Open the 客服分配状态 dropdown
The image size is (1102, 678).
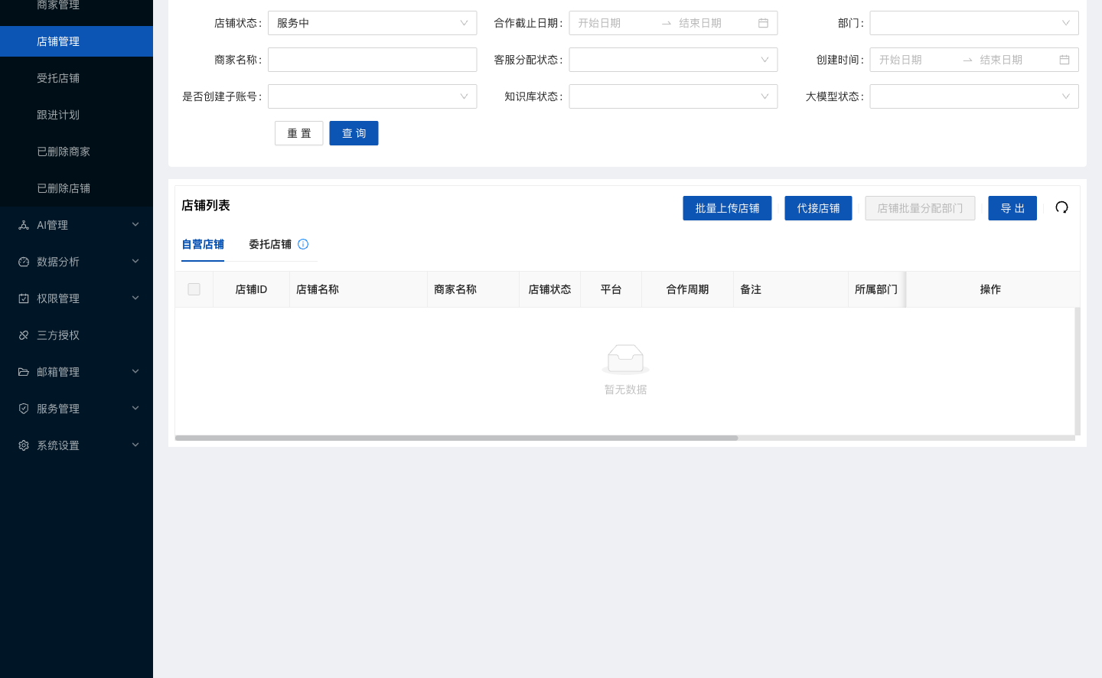[x=673, y=60]
